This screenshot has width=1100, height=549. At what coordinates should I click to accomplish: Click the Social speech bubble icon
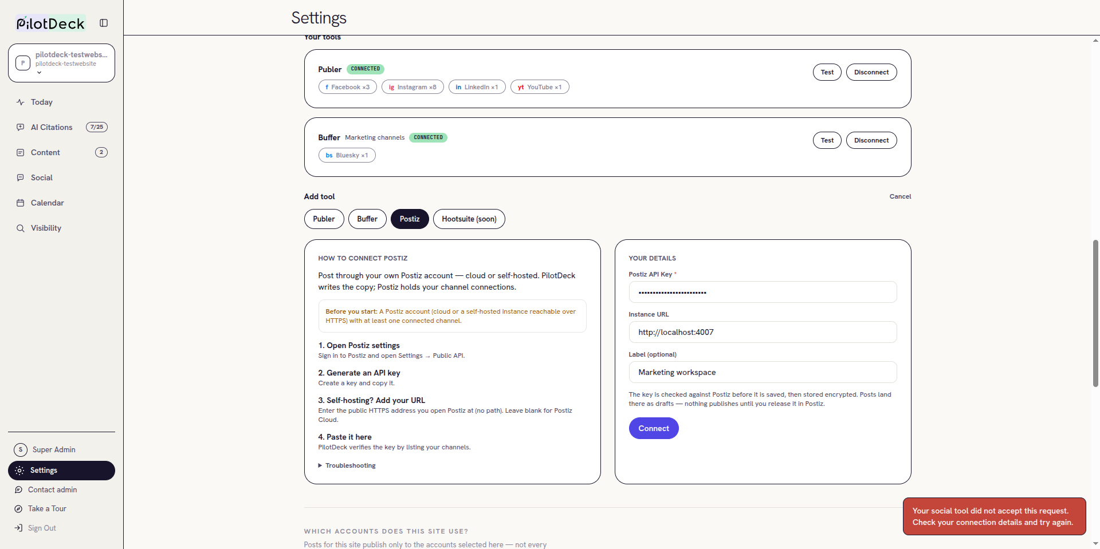(21, 177)
